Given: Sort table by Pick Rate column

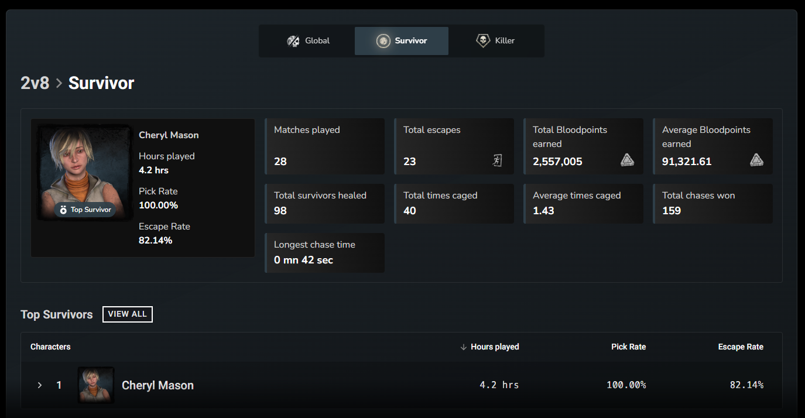Looking at the screenshot, I should [x=628, y=347].
